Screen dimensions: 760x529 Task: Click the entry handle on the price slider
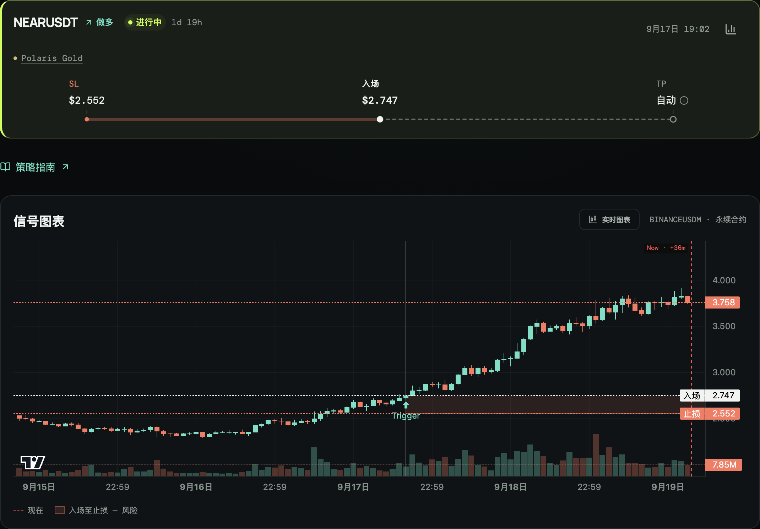380,119
